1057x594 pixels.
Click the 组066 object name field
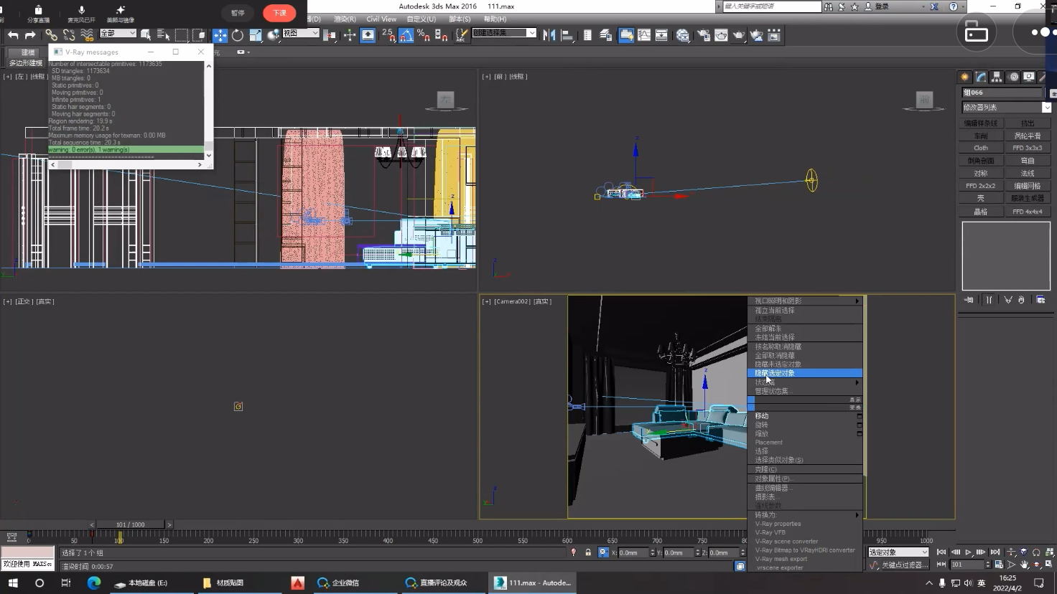1003,93
